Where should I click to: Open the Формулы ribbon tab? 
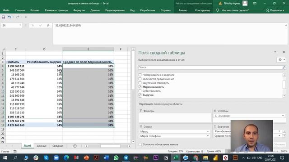tap(79, 10)
